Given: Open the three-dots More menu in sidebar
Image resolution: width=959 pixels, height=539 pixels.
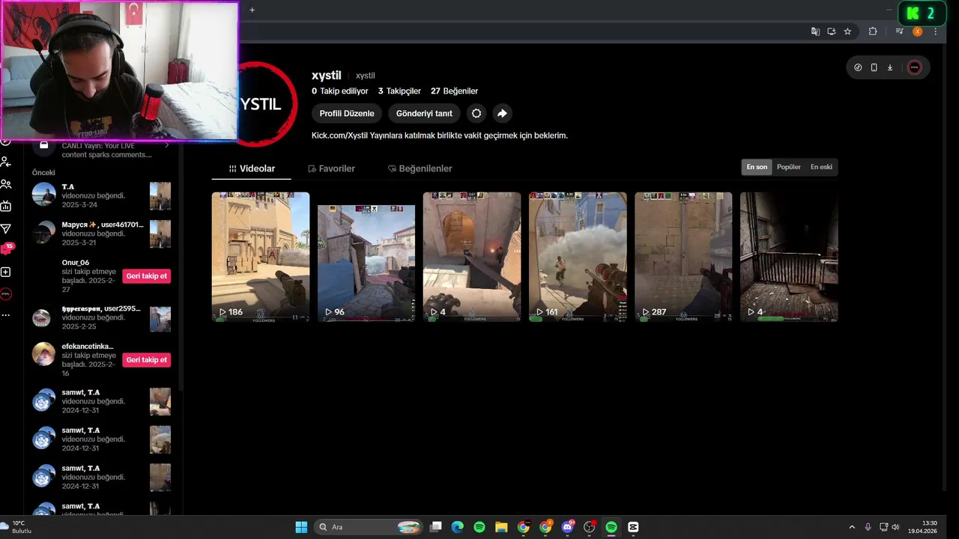Looking at the screenshot, I should 6,315.
